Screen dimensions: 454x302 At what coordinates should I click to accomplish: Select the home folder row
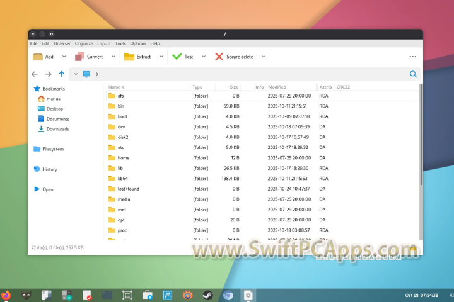tap(262, 158)
